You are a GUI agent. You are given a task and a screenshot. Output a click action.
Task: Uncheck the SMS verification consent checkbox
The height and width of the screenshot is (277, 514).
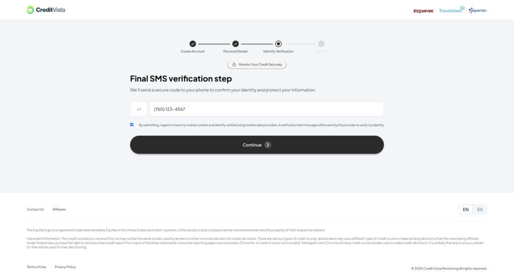[x=132, y=125]
